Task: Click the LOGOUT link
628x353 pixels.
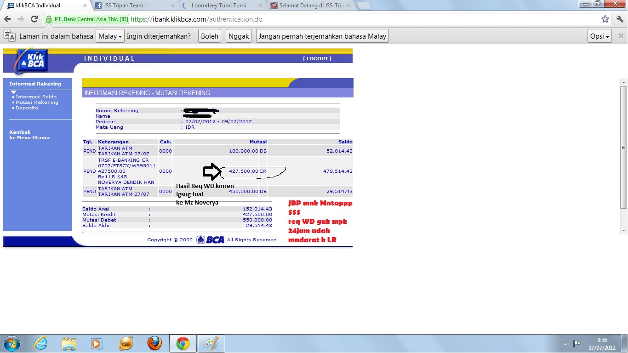Action: [317, 59]
